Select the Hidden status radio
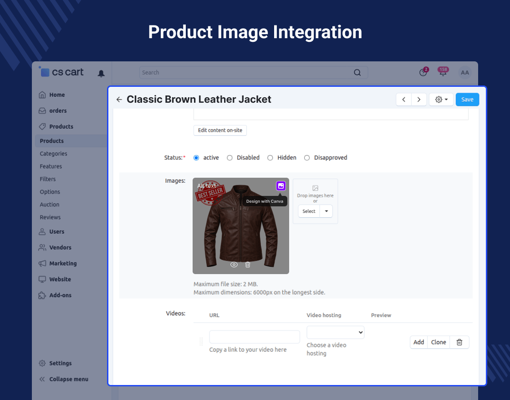Screen dimensions: 510x400 coord(270,158)
